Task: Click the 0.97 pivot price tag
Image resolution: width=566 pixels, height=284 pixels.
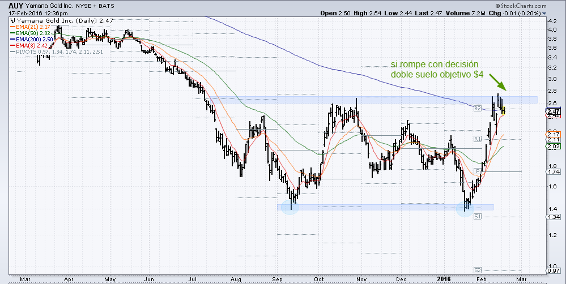Action: [554, 270]
